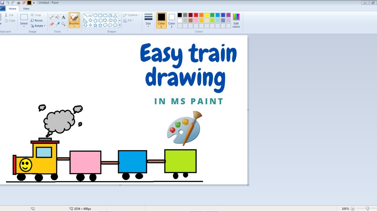The image size is (377, 212).
Task: Open the Paint file menu button
Action: click(x=2, y=9)
